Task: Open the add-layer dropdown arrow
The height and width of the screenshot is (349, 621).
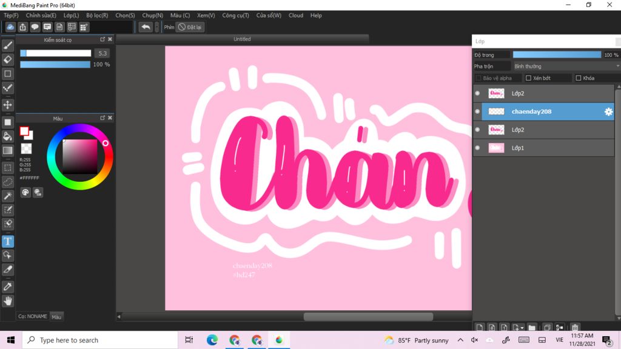Action: [x=522, y=328]
